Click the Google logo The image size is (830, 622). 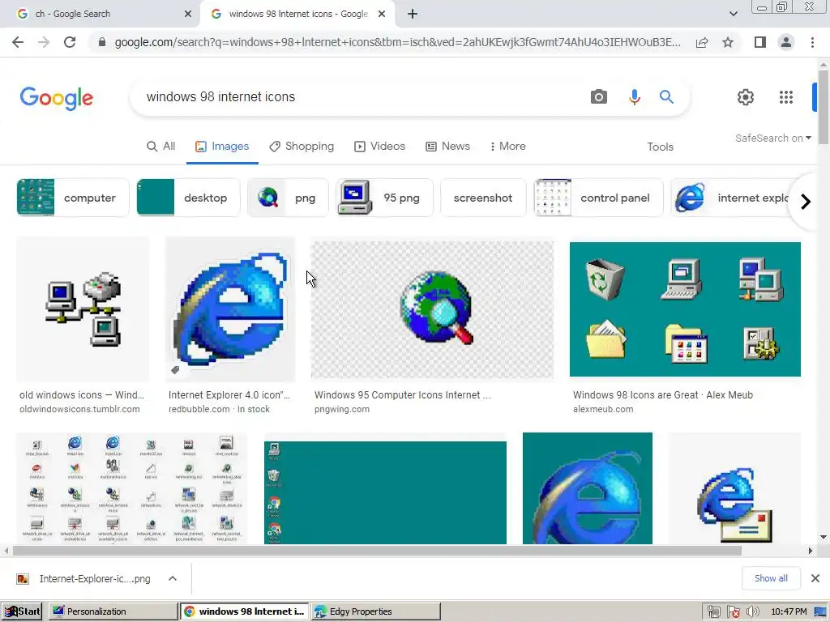pyautogui.click(x=56, y=98)
